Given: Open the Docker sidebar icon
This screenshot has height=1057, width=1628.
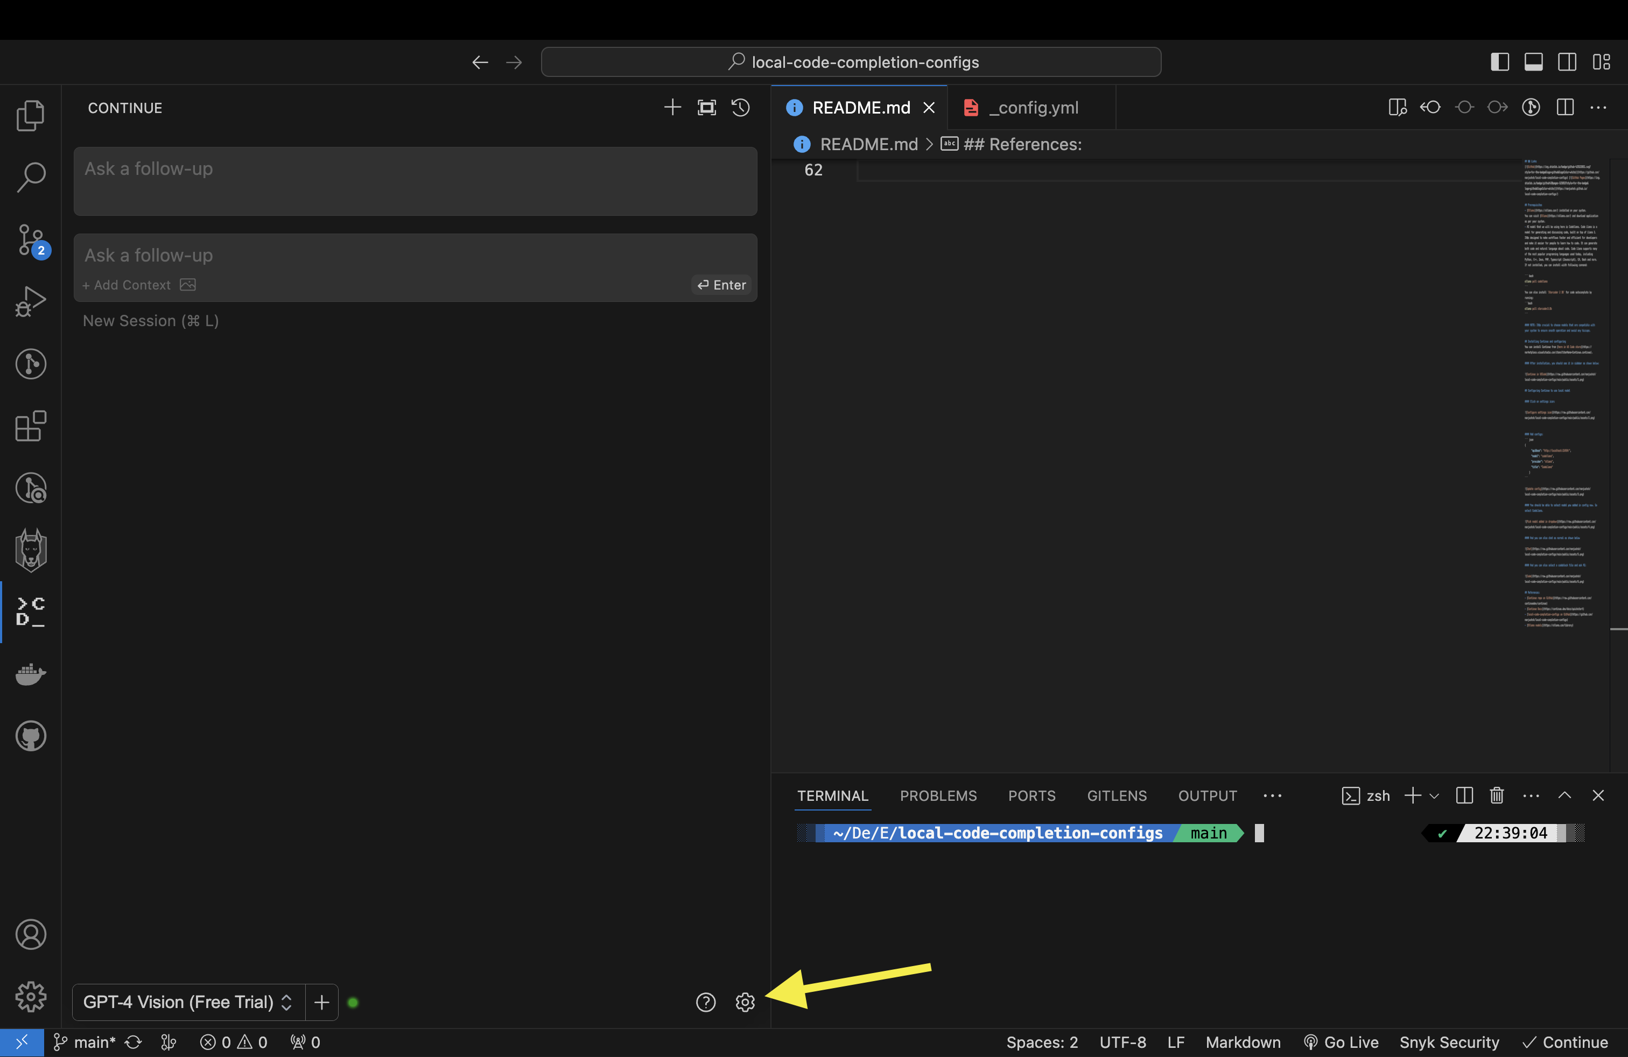Looking at the screenshot, I should click(31, 673).
